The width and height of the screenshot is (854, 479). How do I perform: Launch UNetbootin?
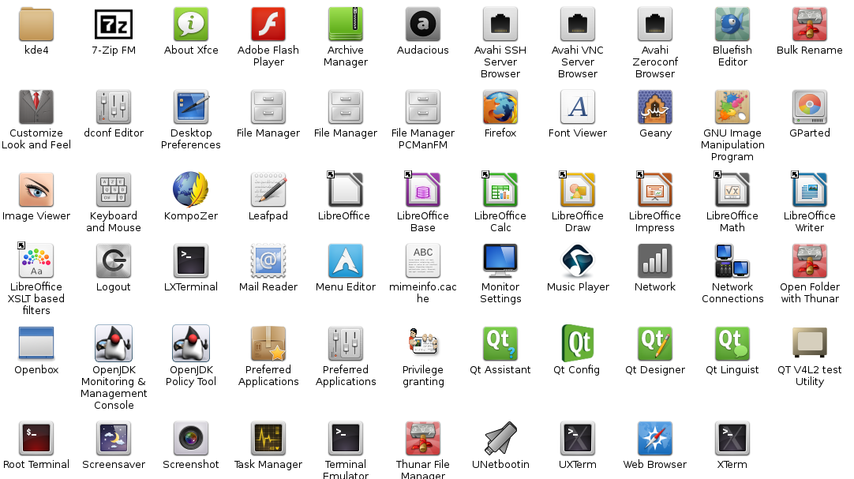pos(500,438)
